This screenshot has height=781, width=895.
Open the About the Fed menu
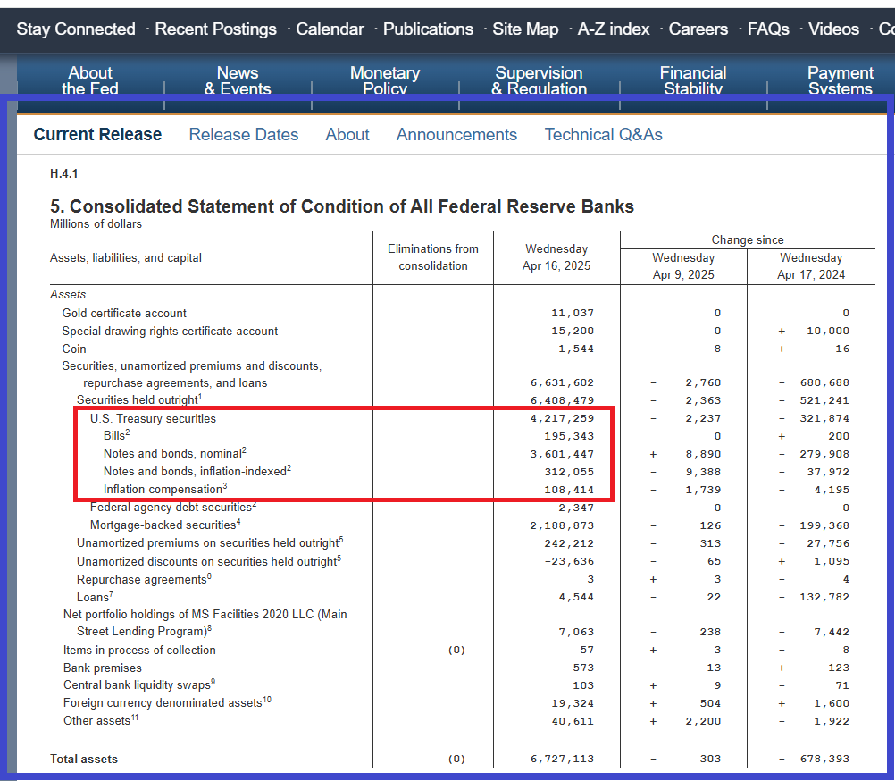tap(90, 80)
